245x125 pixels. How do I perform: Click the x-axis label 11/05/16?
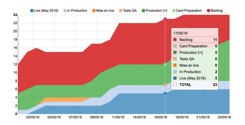(x=118, y=117)
